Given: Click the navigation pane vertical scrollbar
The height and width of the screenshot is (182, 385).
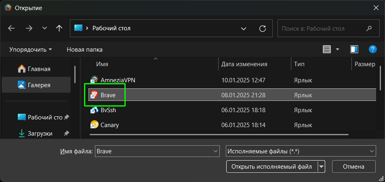Looking at the screenshot, I should pos(75,74).
